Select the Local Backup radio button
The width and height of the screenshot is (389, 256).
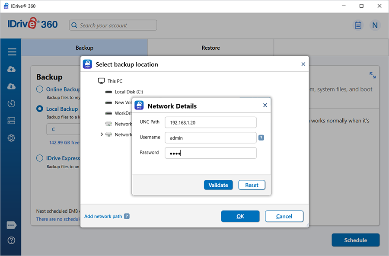click(x=40, y=109)
